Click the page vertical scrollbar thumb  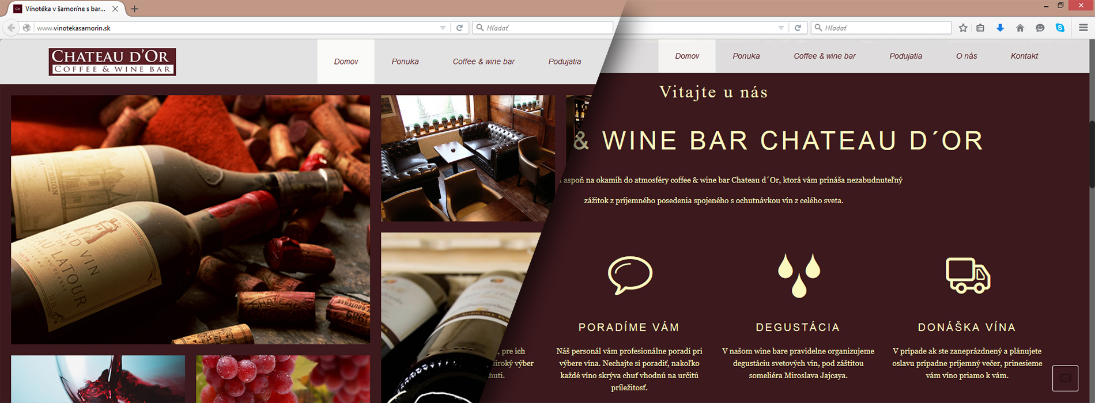[x=1092, y=154]
